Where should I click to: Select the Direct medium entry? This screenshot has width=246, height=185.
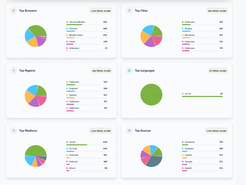coord(87,169)
